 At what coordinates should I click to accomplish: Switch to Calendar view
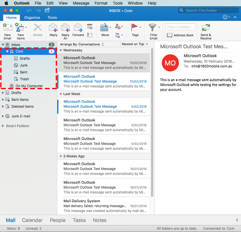click(x=32, y=220)
